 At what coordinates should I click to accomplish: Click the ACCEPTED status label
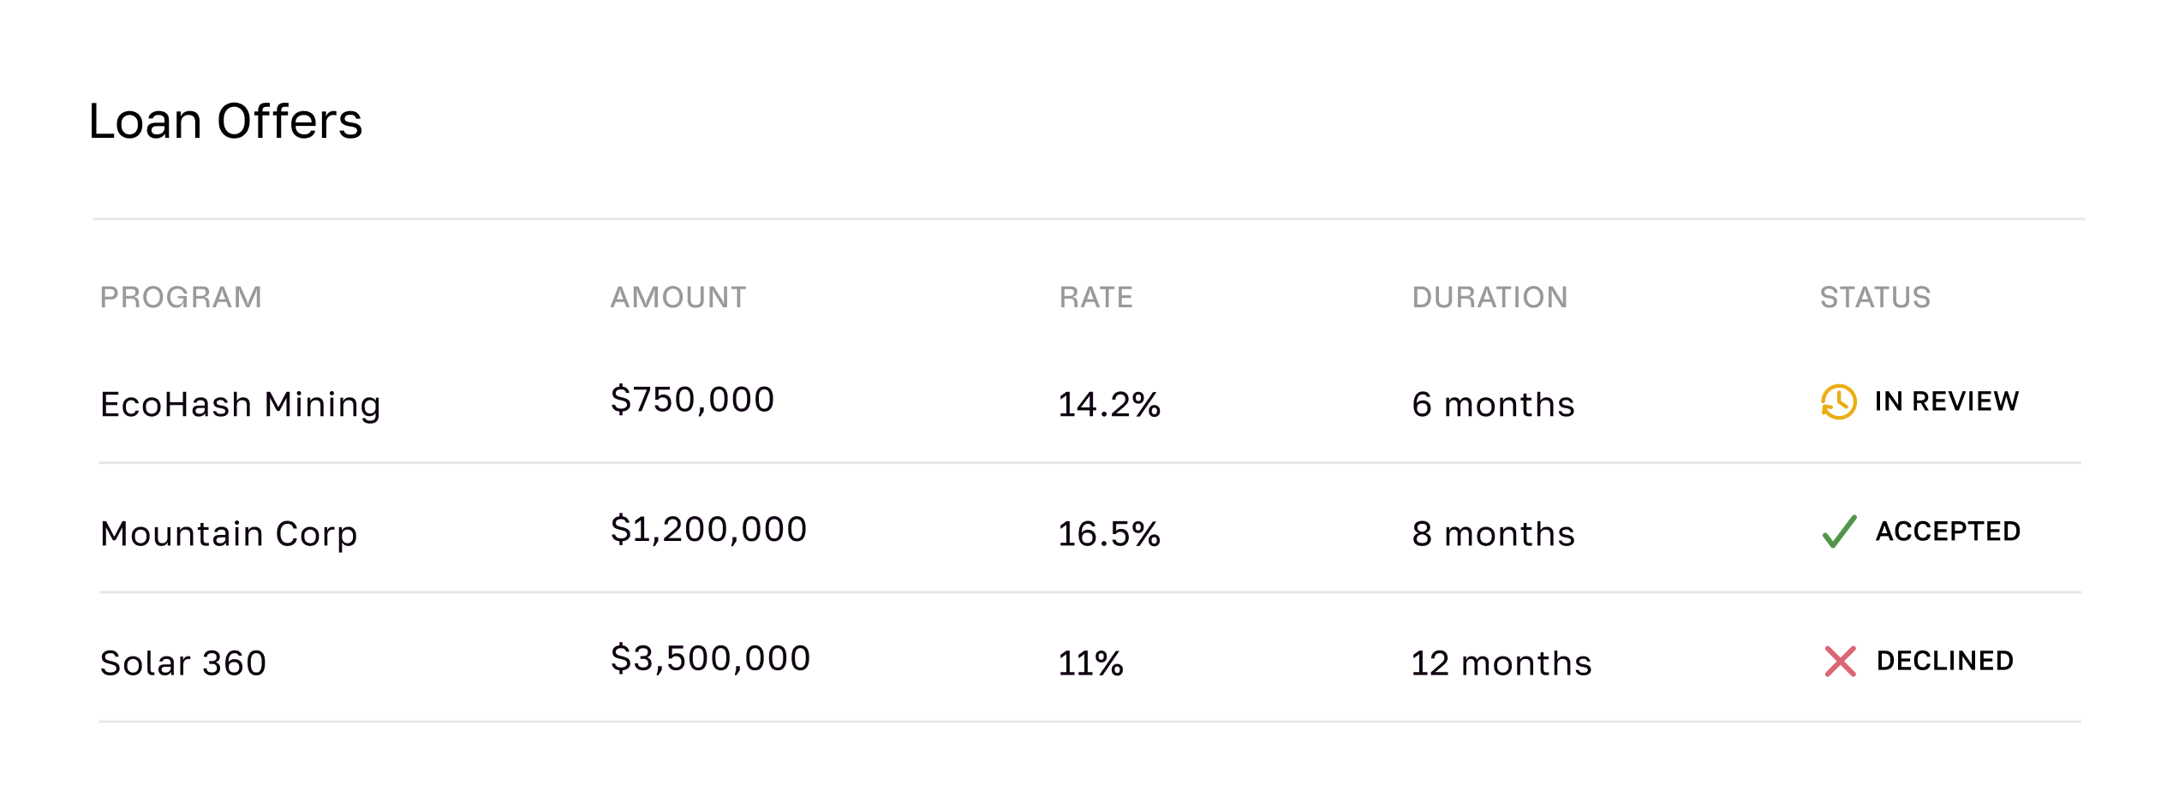point(1948,532)
